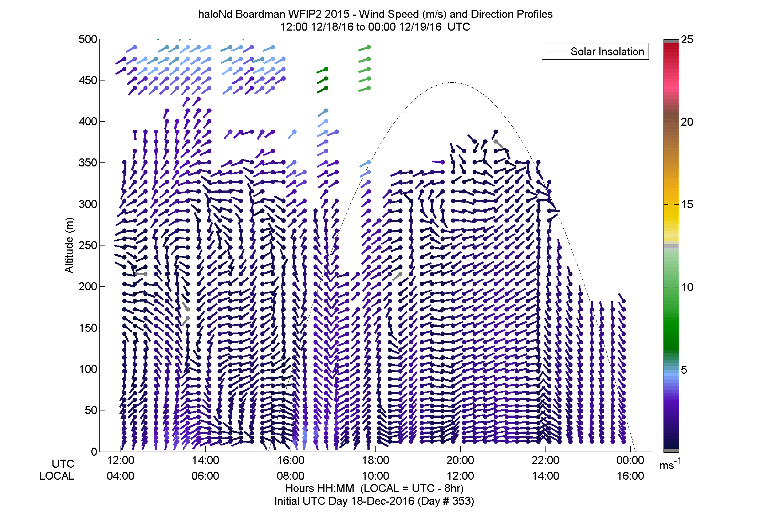Click the 04:00 LOCAL time label
The width and height of the screenshot is (764, 519).
click(121, 476)
